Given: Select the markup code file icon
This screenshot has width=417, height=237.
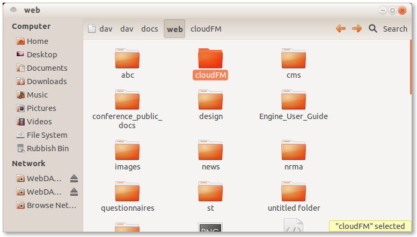Looking at the screenshot, I should [x=294, y=225].
